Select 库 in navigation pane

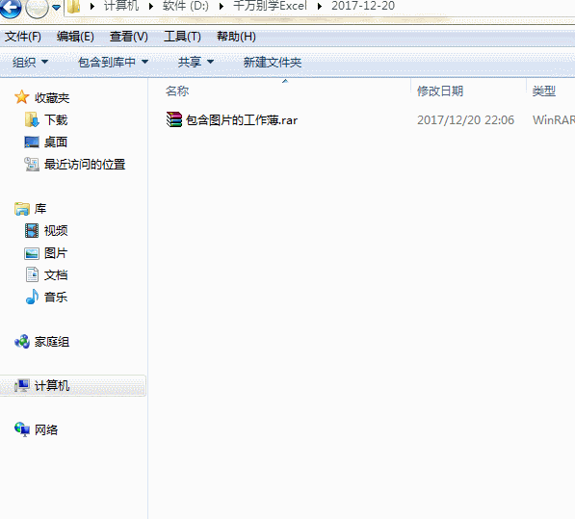click(x=40, y=209)
